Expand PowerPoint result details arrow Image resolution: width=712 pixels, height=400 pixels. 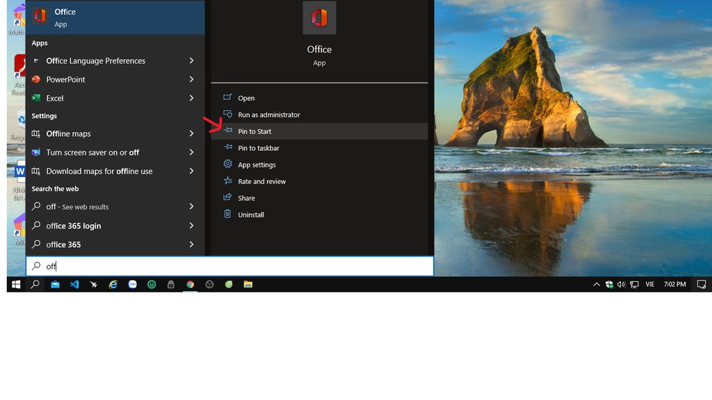(191, 79)
